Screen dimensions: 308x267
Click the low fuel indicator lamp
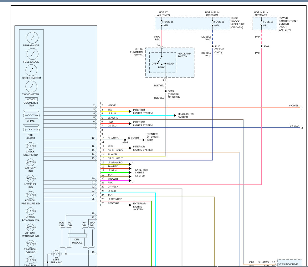click(30, 178)
